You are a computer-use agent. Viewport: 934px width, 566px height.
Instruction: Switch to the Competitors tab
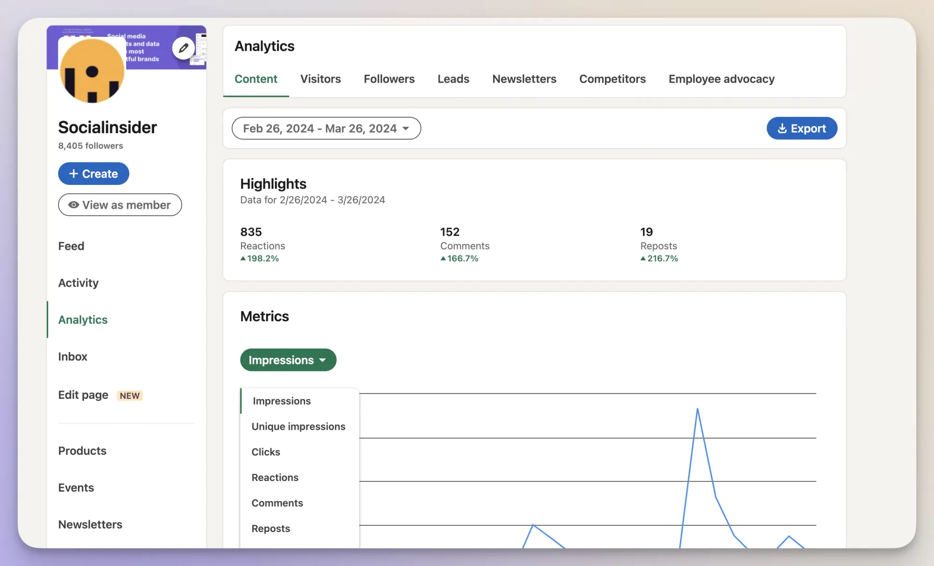612,79
